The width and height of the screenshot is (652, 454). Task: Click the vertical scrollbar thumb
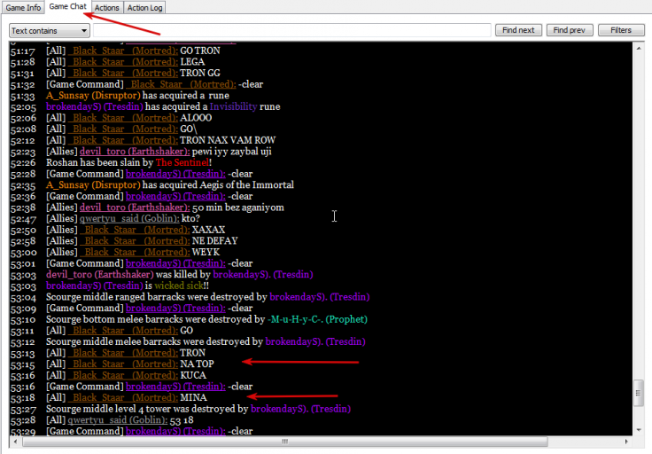pos(639,393)
